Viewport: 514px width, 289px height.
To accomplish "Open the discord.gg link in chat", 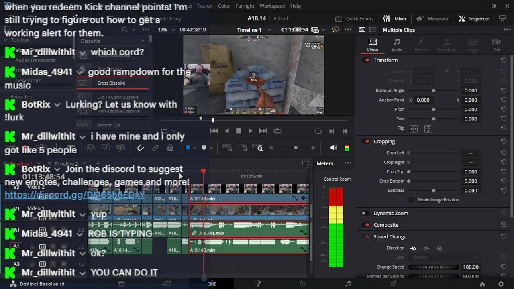I will point(75,195).
